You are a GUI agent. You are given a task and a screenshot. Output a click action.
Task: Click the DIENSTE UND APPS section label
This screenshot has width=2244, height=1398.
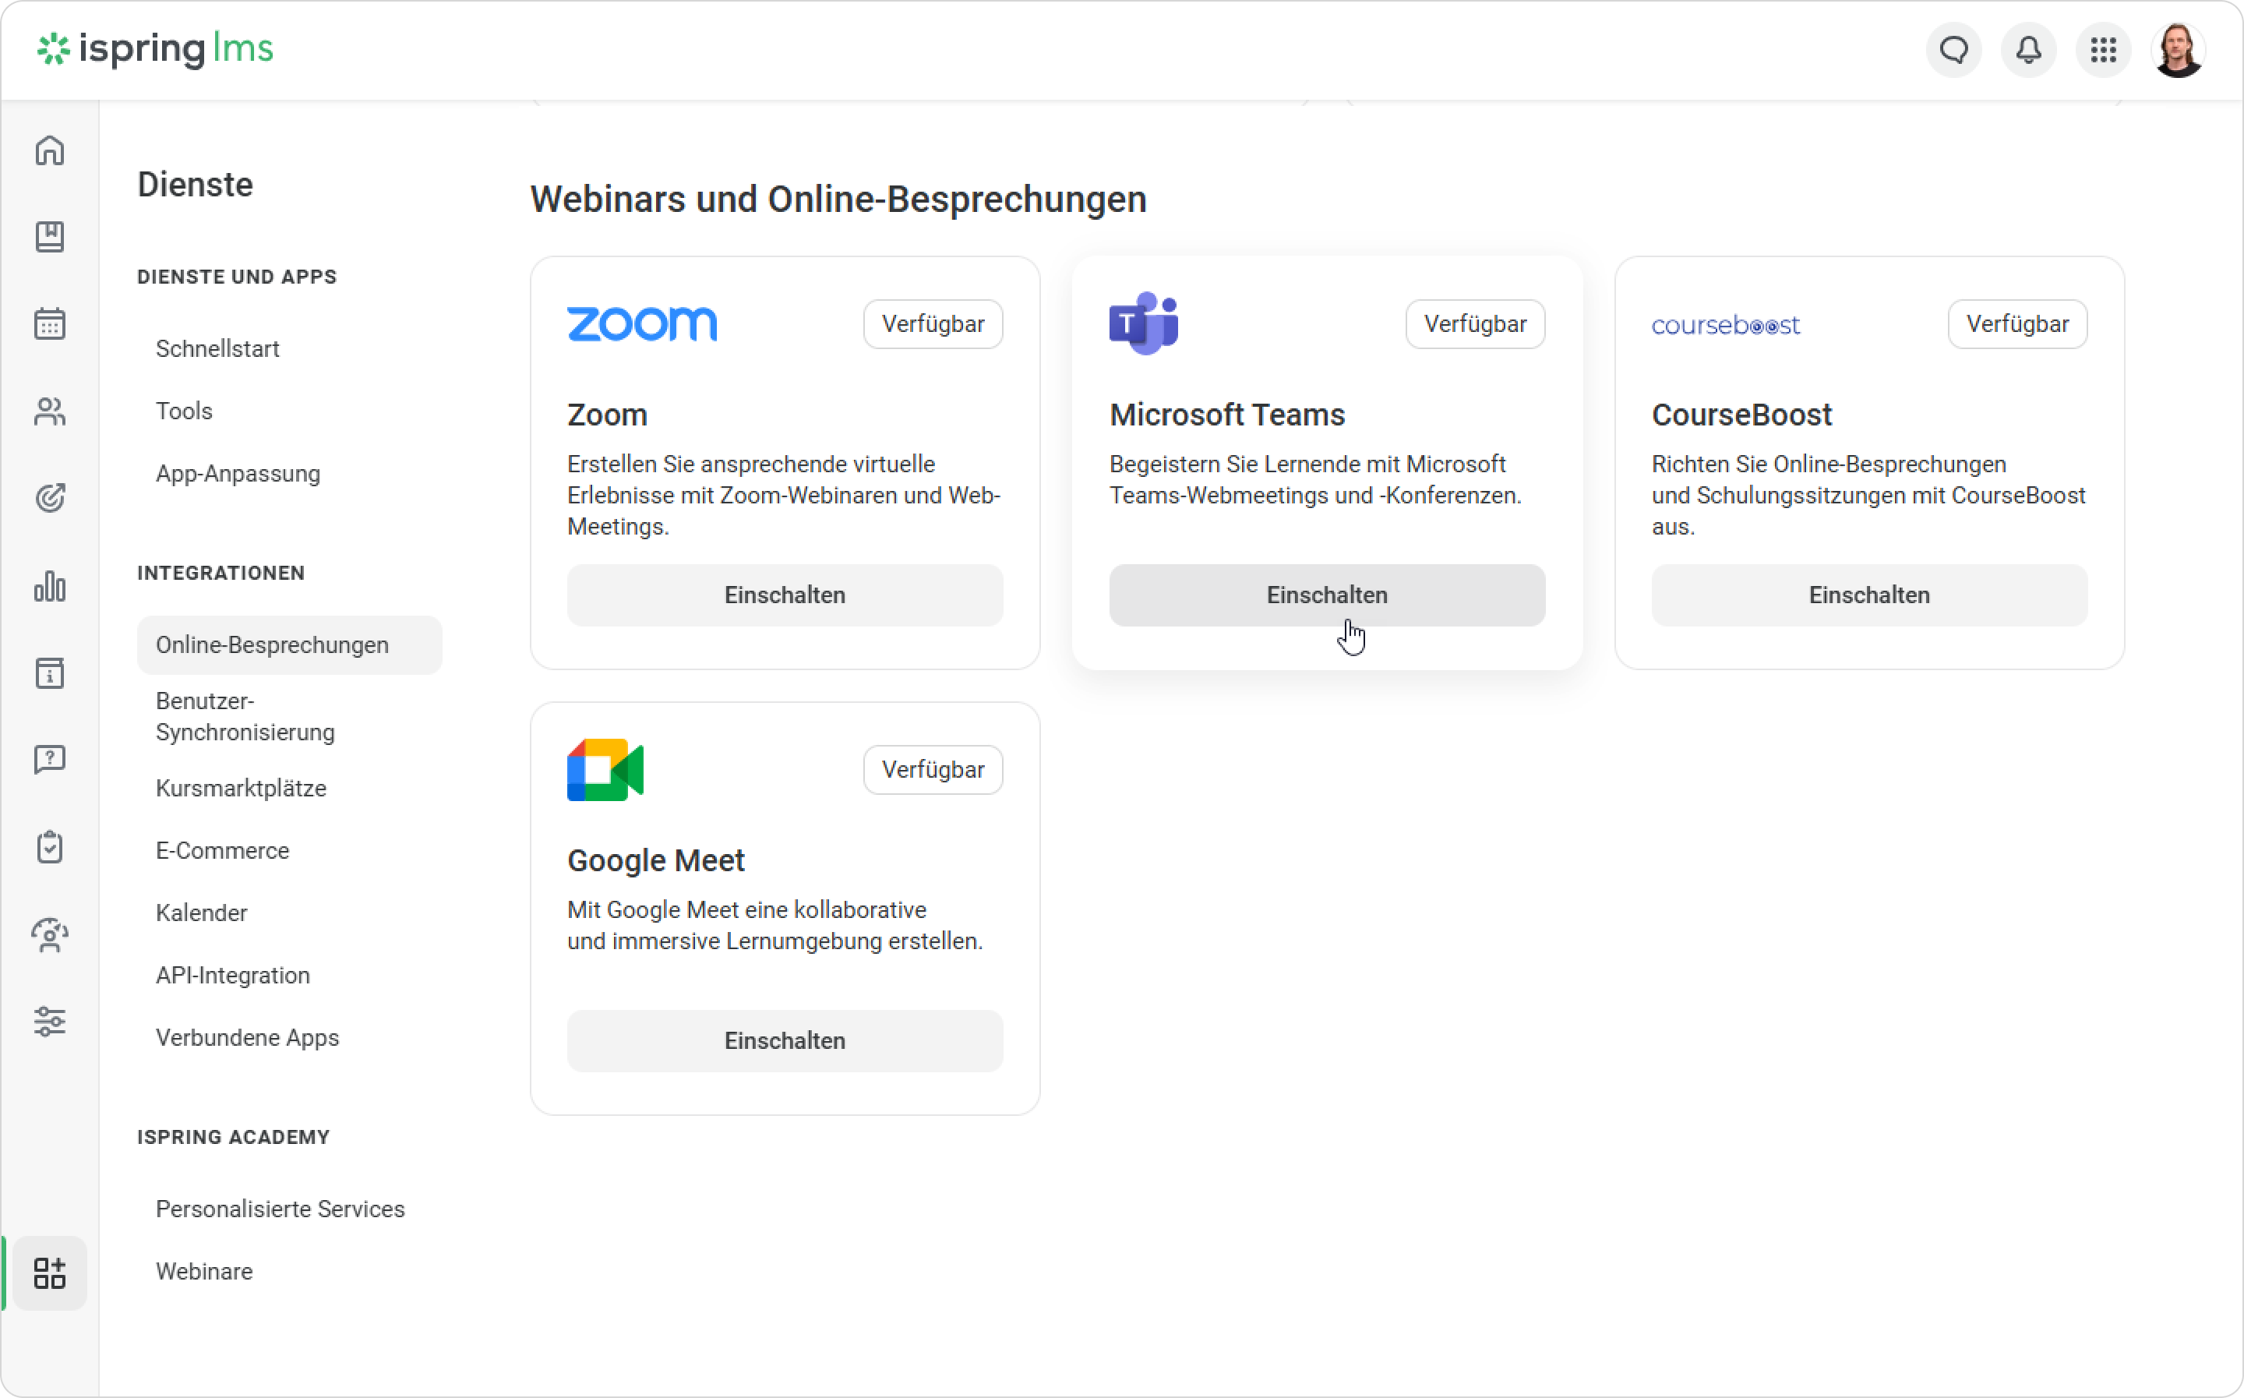pos(237,277)
